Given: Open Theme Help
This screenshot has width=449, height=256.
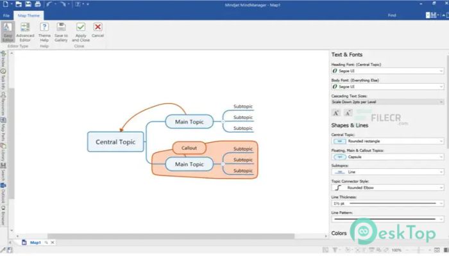Looking at the screenshot, I should click(x=44, y=32).
